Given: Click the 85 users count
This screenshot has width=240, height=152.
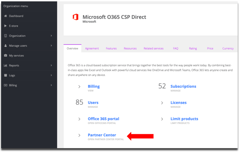Looking at the screenshot, I should tap(80, 102).
